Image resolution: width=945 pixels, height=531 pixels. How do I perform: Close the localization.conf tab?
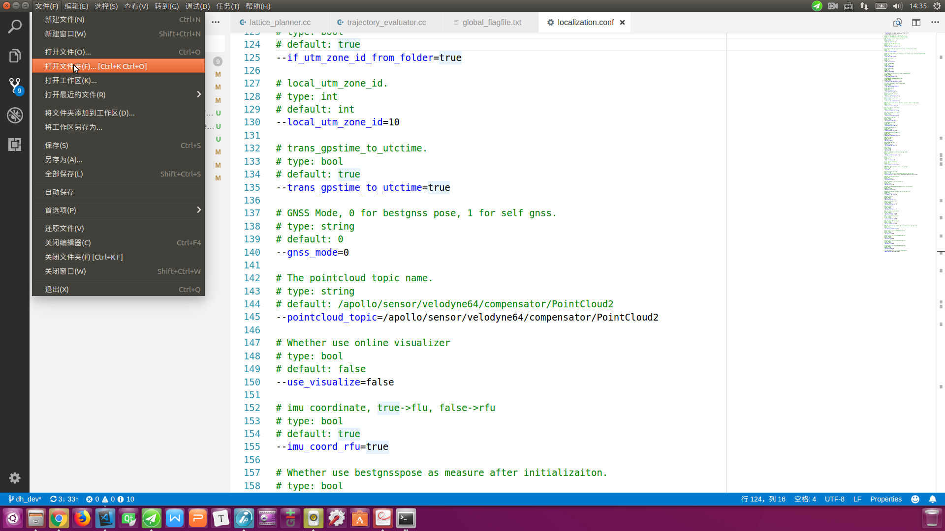tap(622, 23)
